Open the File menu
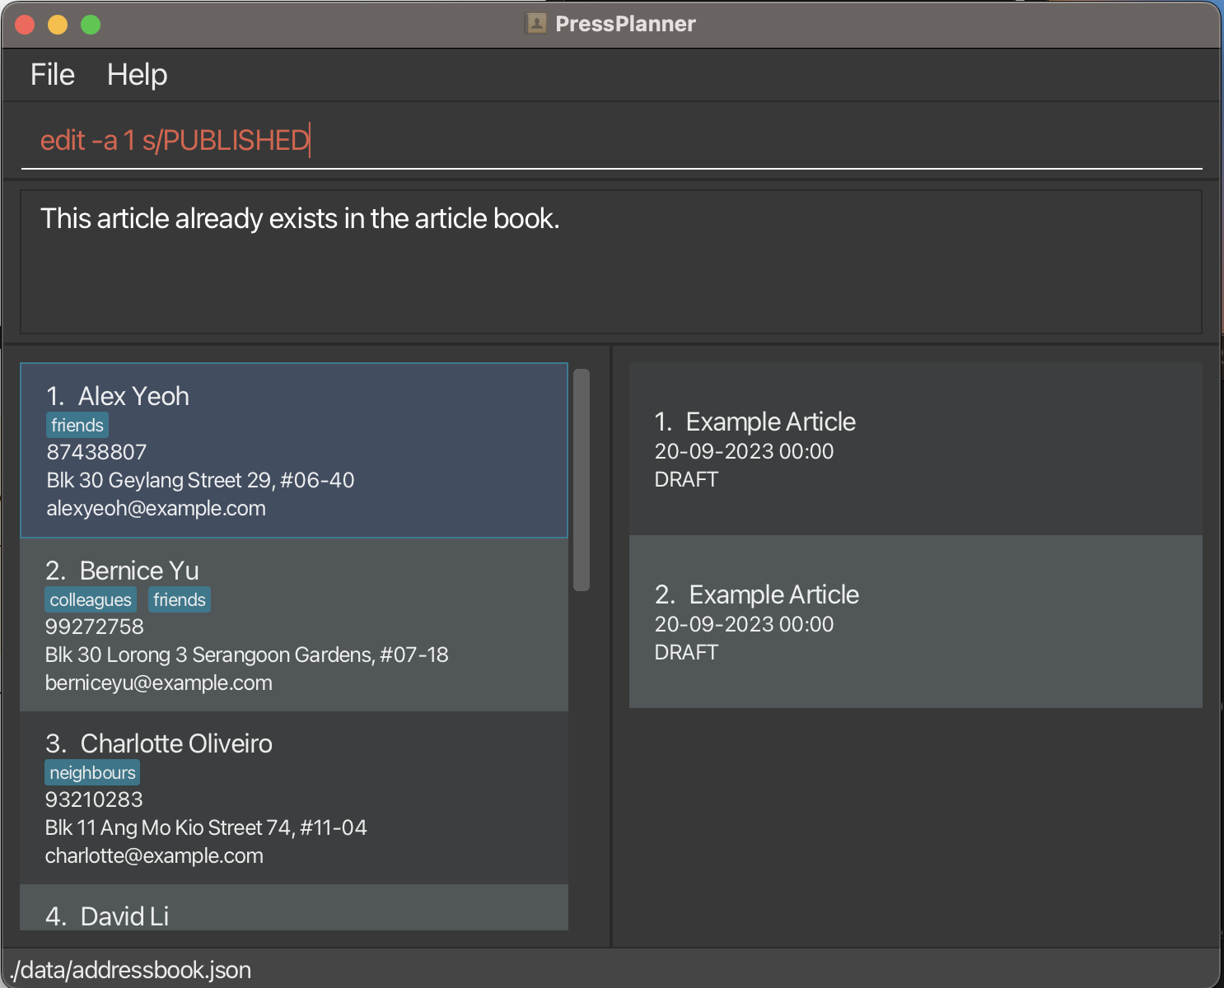The height and width of the screenshot is (988, 1224). pyautogui.click(x=53, y=75)
